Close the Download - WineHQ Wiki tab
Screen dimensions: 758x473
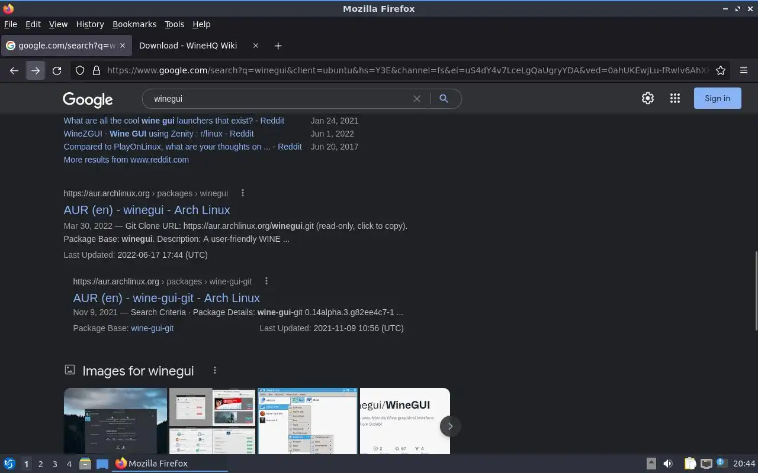coord(256,46)
